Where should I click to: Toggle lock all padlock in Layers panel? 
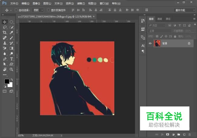(x=175, y=36)
